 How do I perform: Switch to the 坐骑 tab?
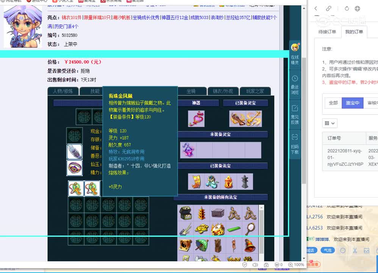pyautogui.click(x=191, y=91)
